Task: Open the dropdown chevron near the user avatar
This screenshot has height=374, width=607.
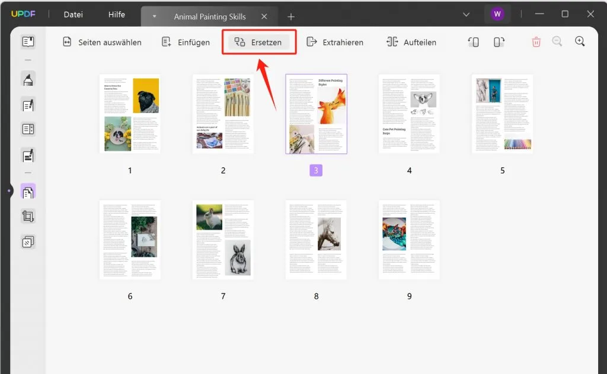Action: tap(467, 13)
